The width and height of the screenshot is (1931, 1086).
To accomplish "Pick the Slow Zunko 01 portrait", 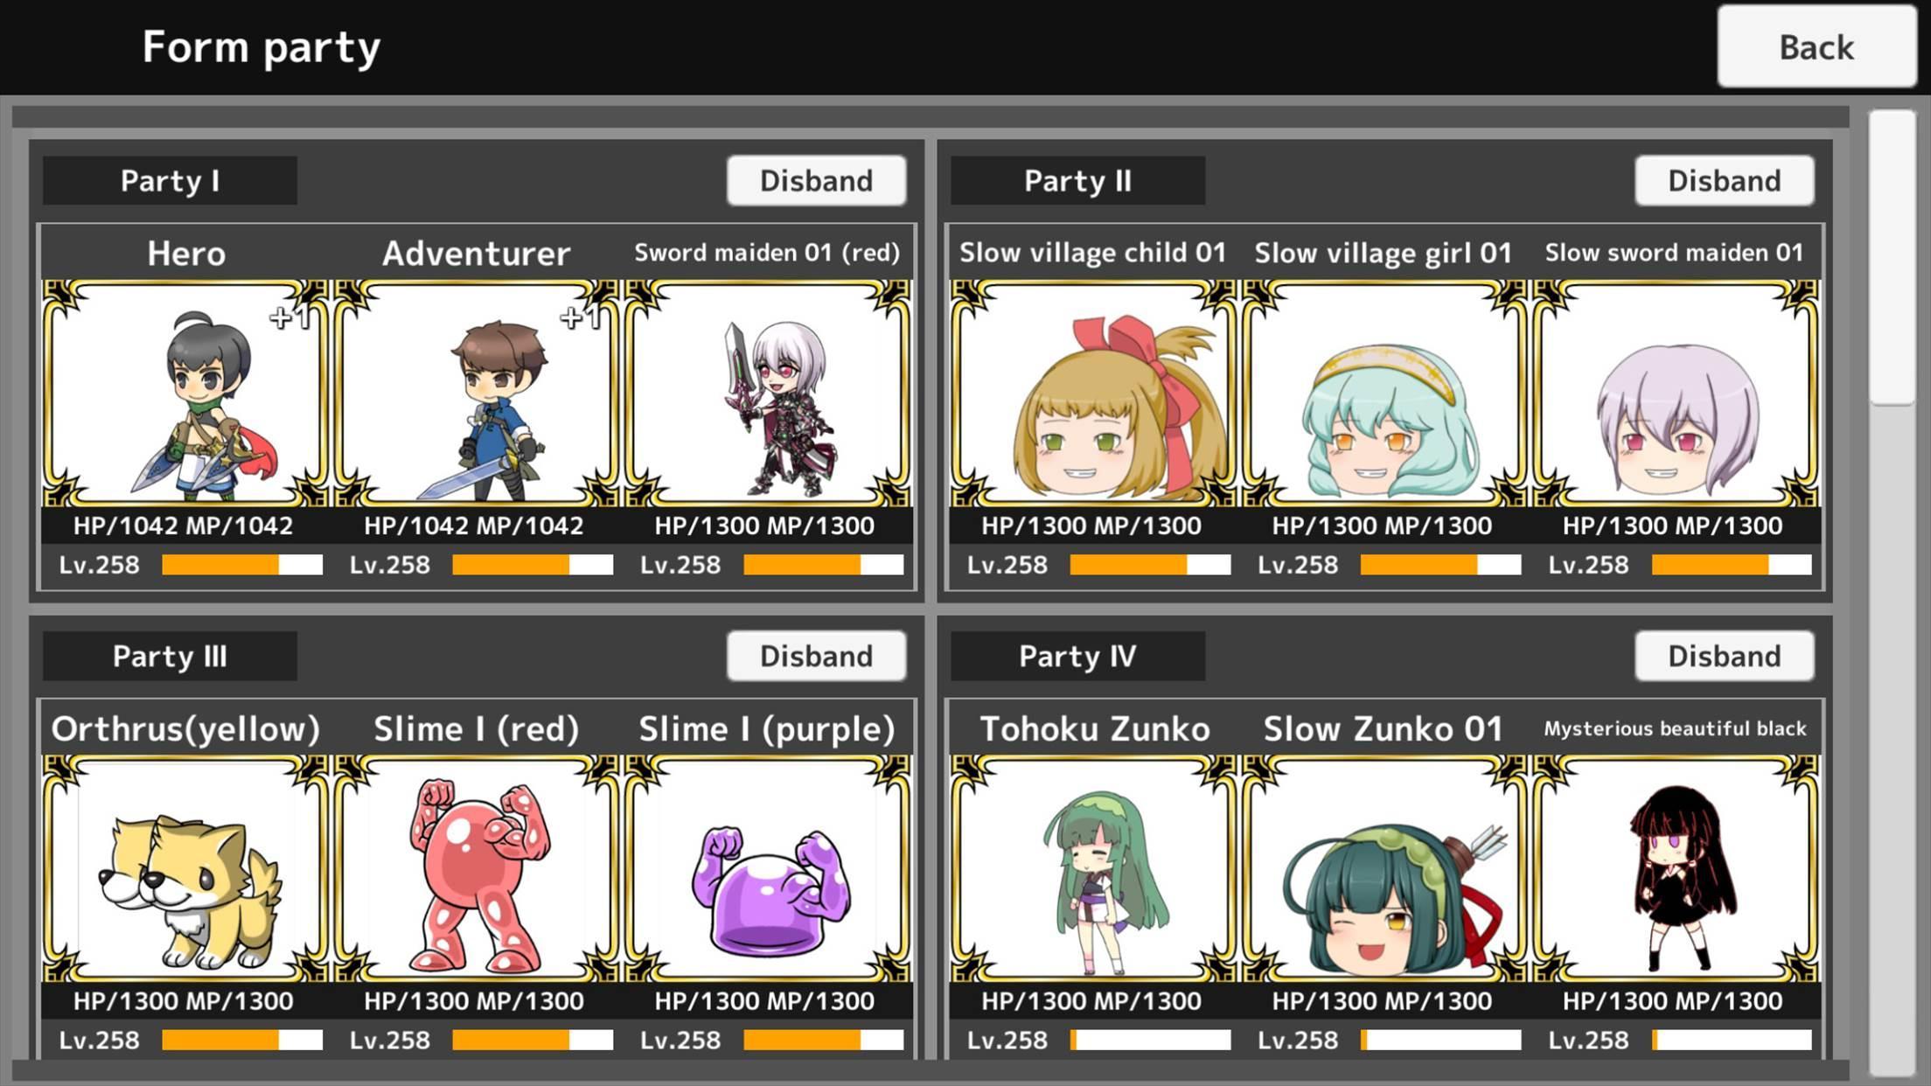I will [x=1384, y=869].
